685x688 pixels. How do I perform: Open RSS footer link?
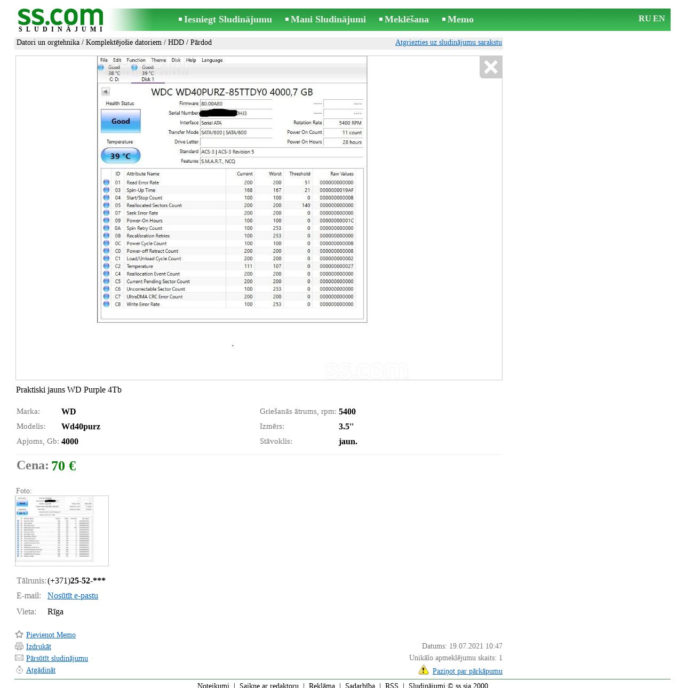point(392,685)
